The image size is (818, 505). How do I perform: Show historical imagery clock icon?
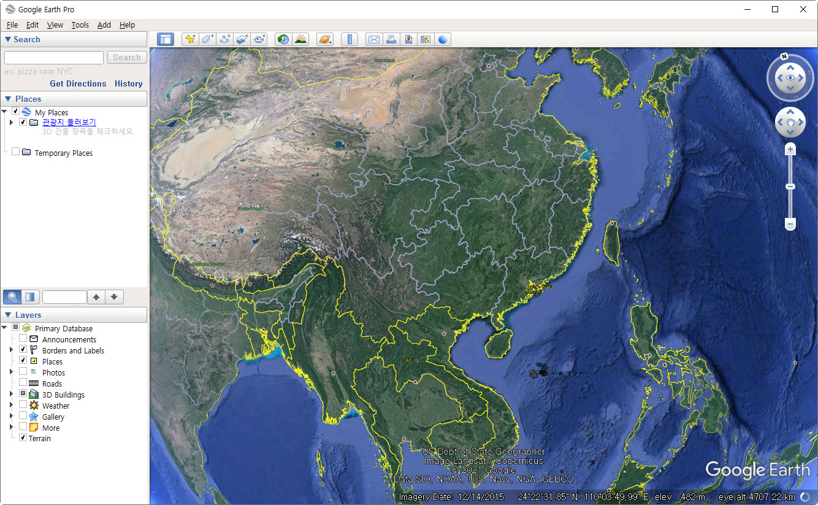click(x=283, y=39)
